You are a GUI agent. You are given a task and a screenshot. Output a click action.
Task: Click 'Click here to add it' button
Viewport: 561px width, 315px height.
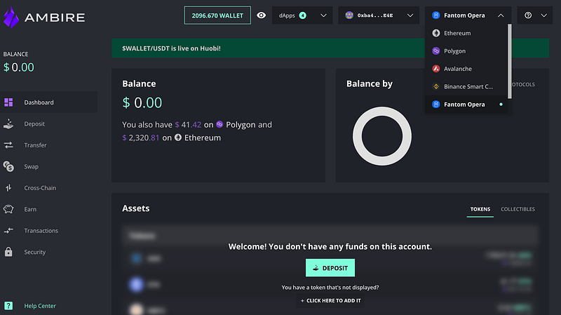tap(330, 301)
